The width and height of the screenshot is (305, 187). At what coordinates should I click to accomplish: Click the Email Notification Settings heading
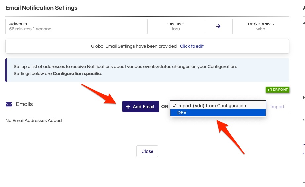[41, 8]
